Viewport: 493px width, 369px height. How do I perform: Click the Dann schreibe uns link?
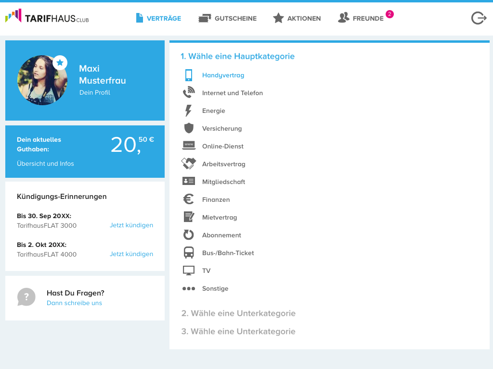pos(74,303)
